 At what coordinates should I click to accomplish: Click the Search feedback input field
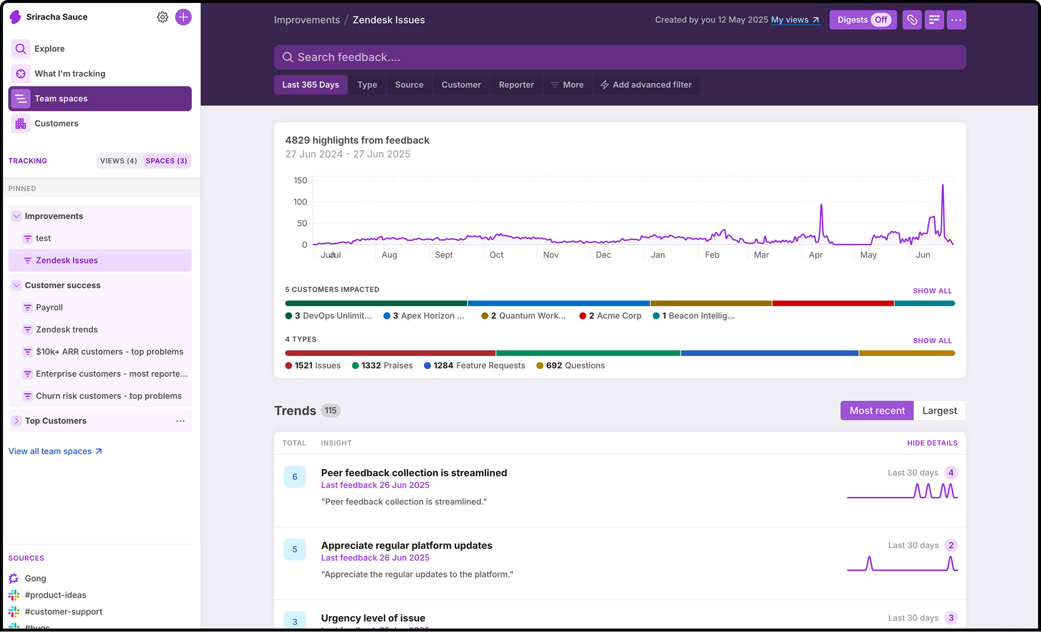click(620, 57)
